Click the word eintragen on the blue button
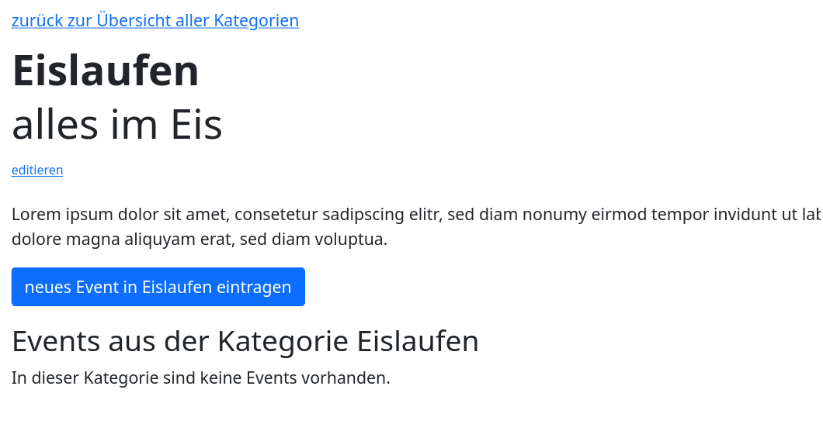This screenshot has width=823, height=431. [x=254, y=288]
